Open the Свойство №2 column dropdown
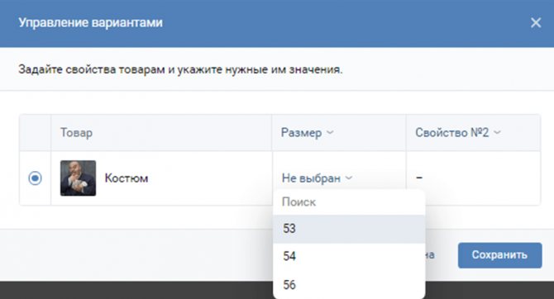The width and height of the screenshot is (554, 299). coord(458,133)
